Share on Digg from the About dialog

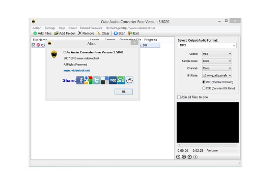113,80
